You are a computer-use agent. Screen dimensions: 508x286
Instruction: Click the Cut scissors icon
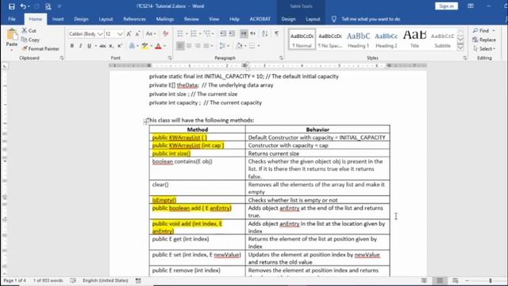click(25, 30)
